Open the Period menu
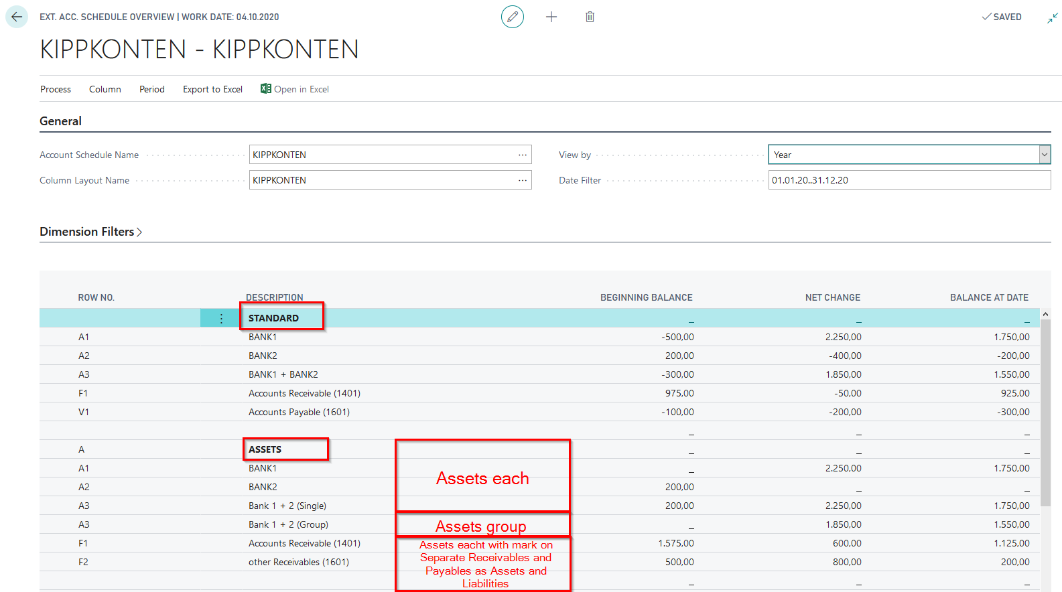Image resolution: width=1062 pixels, height=592 pixels. 152,89
